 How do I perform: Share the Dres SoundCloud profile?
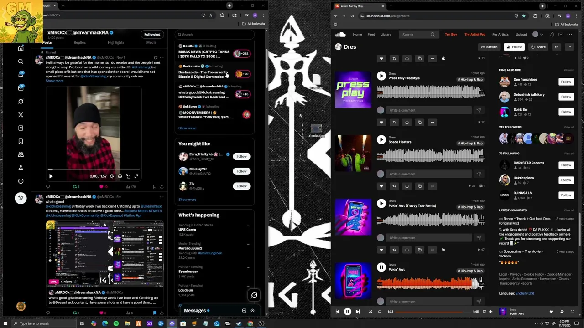(538, 47)
